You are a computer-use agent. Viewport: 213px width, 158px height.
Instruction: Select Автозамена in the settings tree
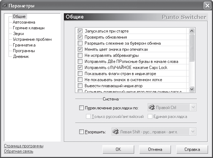point(24,22)
